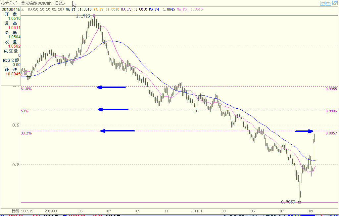Click the 0.8857 price label

[331, 133]
